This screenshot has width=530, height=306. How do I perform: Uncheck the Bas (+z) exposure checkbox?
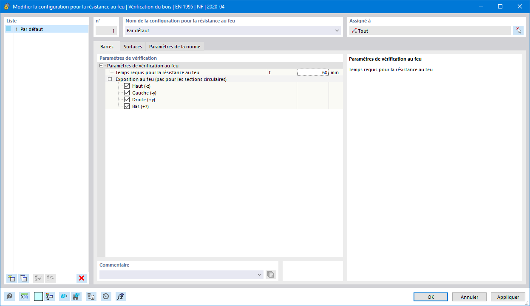coord(127,106)
